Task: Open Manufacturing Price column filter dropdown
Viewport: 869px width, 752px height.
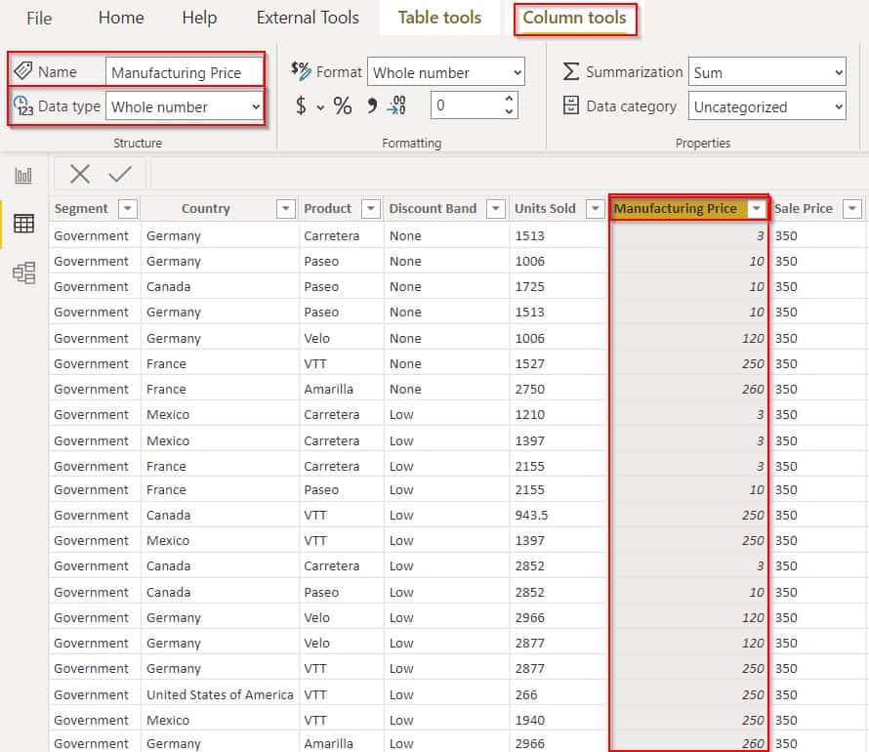Action: pyautogui.click(x=756, y=208)
